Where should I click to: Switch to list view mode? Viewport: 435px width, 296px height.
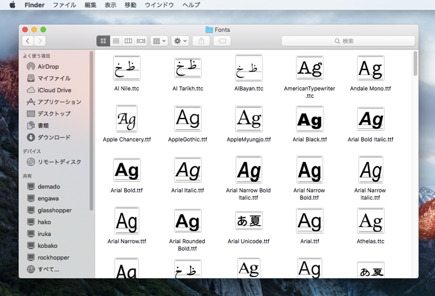[x=116, y=41]
